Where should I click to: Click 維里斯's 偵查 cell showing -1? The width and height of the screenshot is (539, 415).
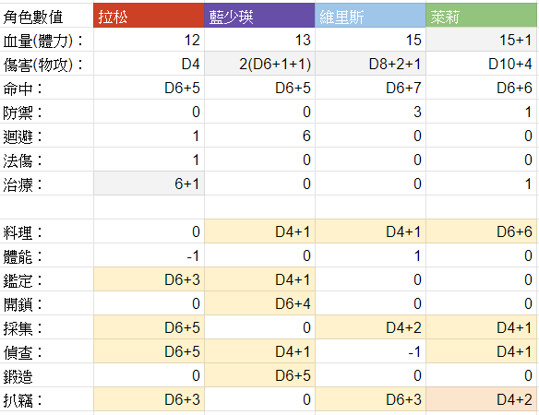370,351
